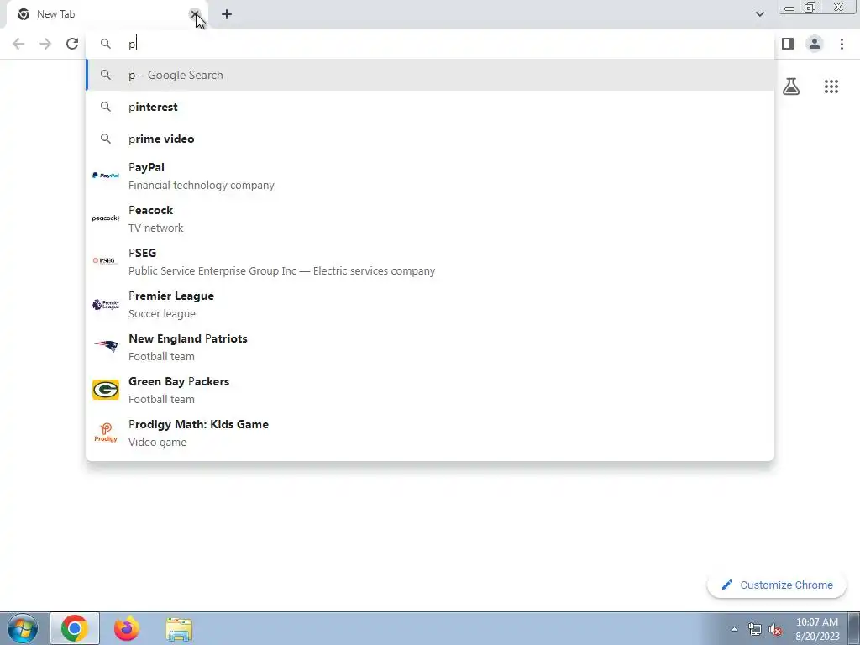The width and height of the screenshot is (860, 645).
Task: Toggle the side panel icon
Action: pos(788,44)
